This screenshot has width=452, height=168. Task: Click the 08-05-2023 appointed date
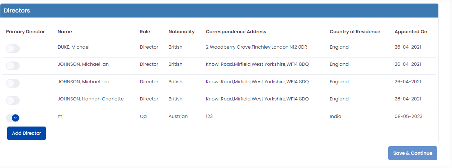click(x=408, y=117)
